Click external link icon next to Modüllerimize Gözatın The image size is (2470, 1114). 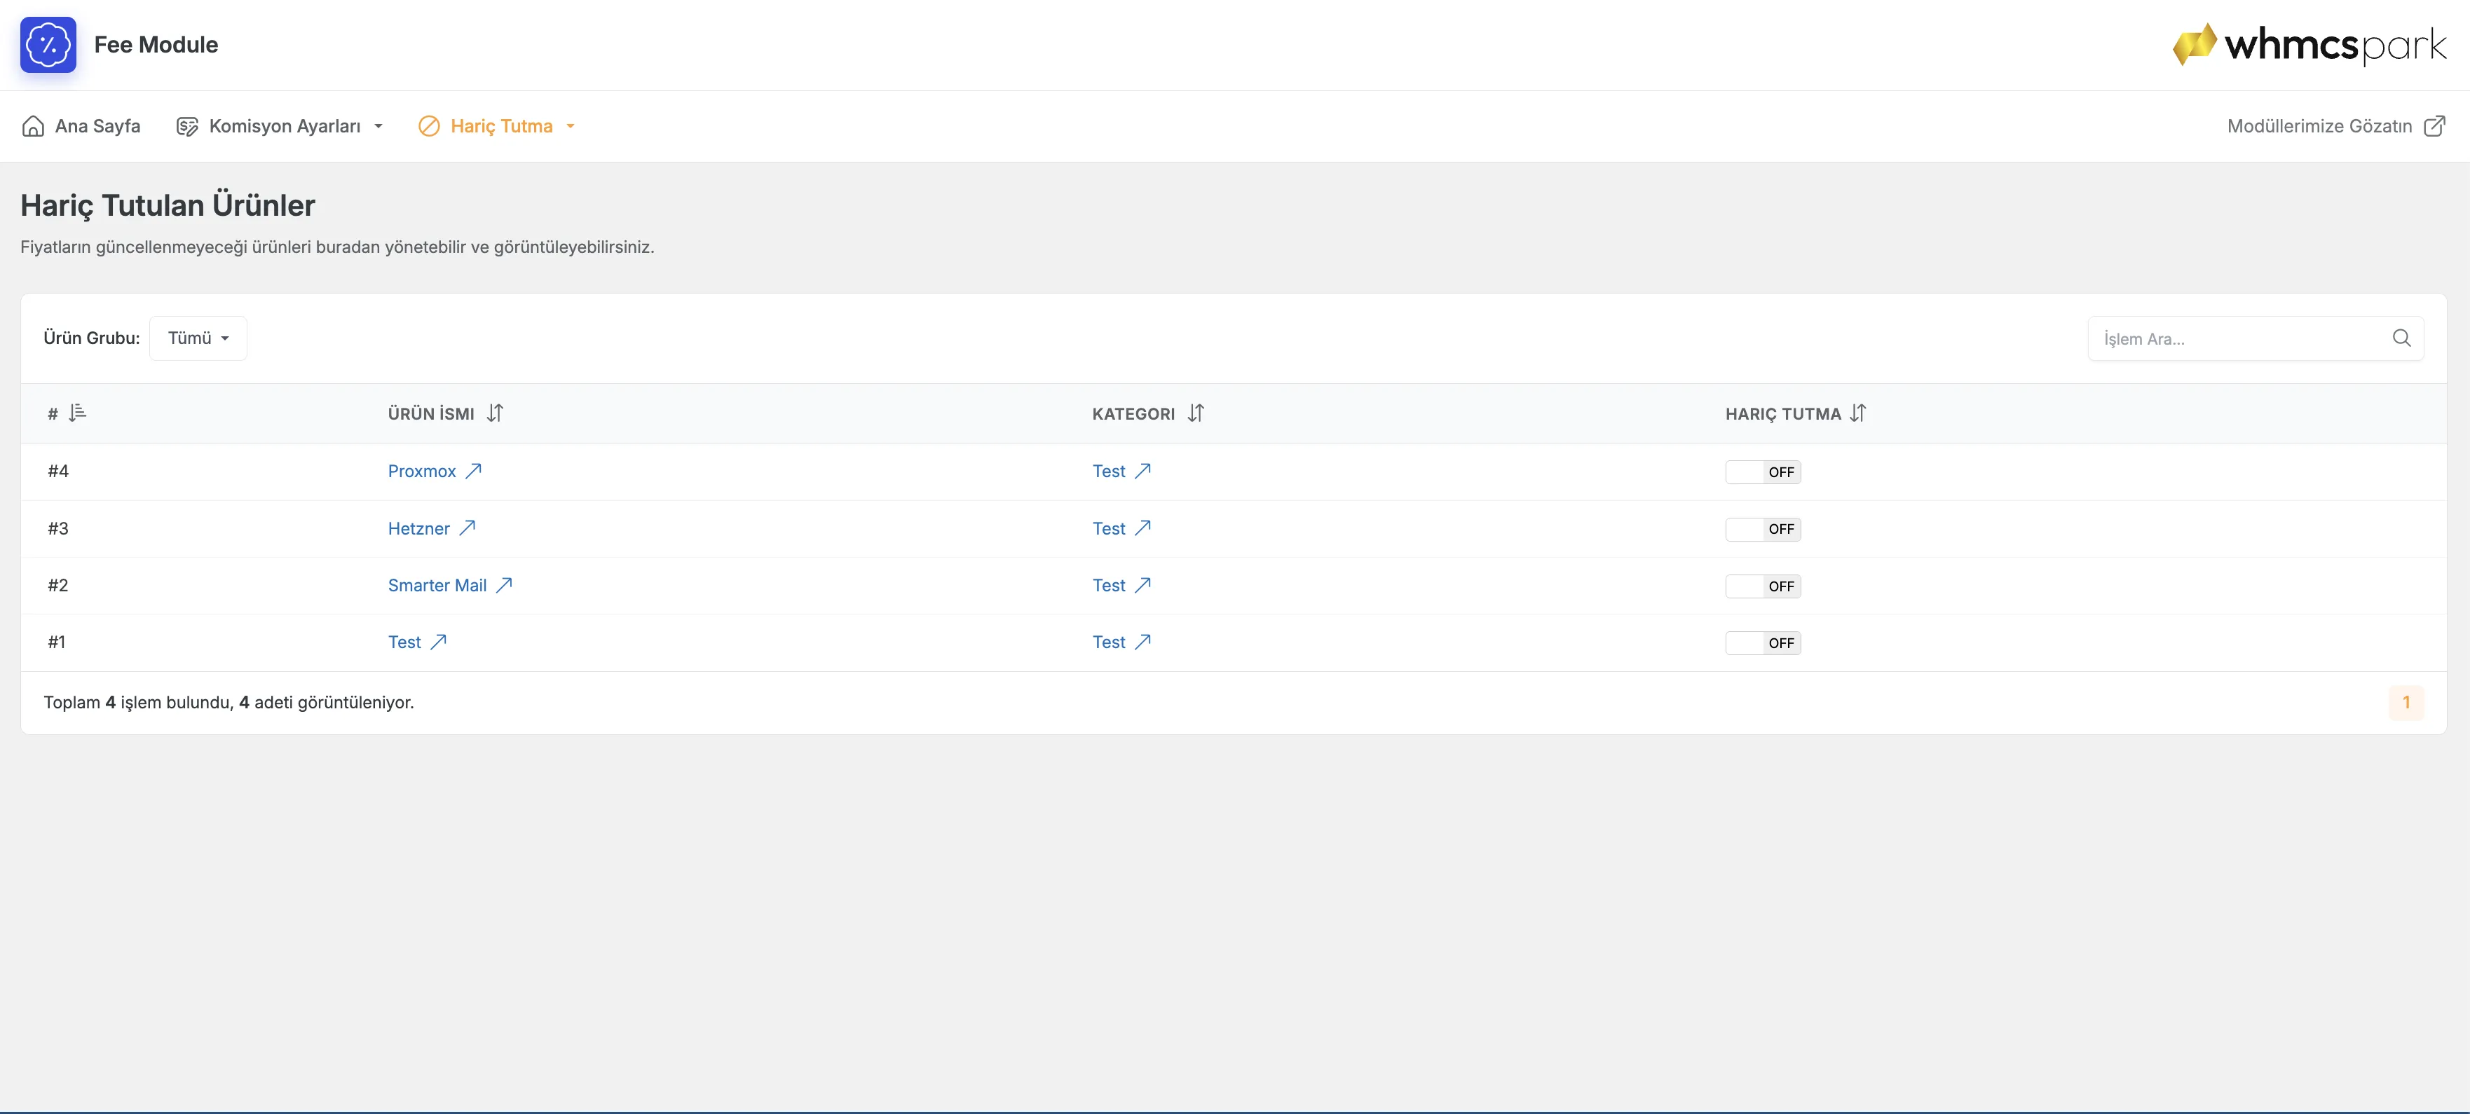[x=2434, y=125]
